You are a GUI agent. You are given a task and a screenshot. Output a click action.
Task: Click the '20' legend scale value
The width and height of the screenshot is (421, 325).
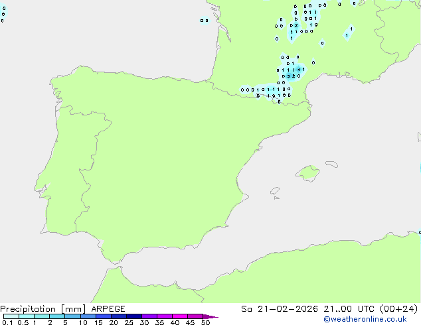[114, 322]
